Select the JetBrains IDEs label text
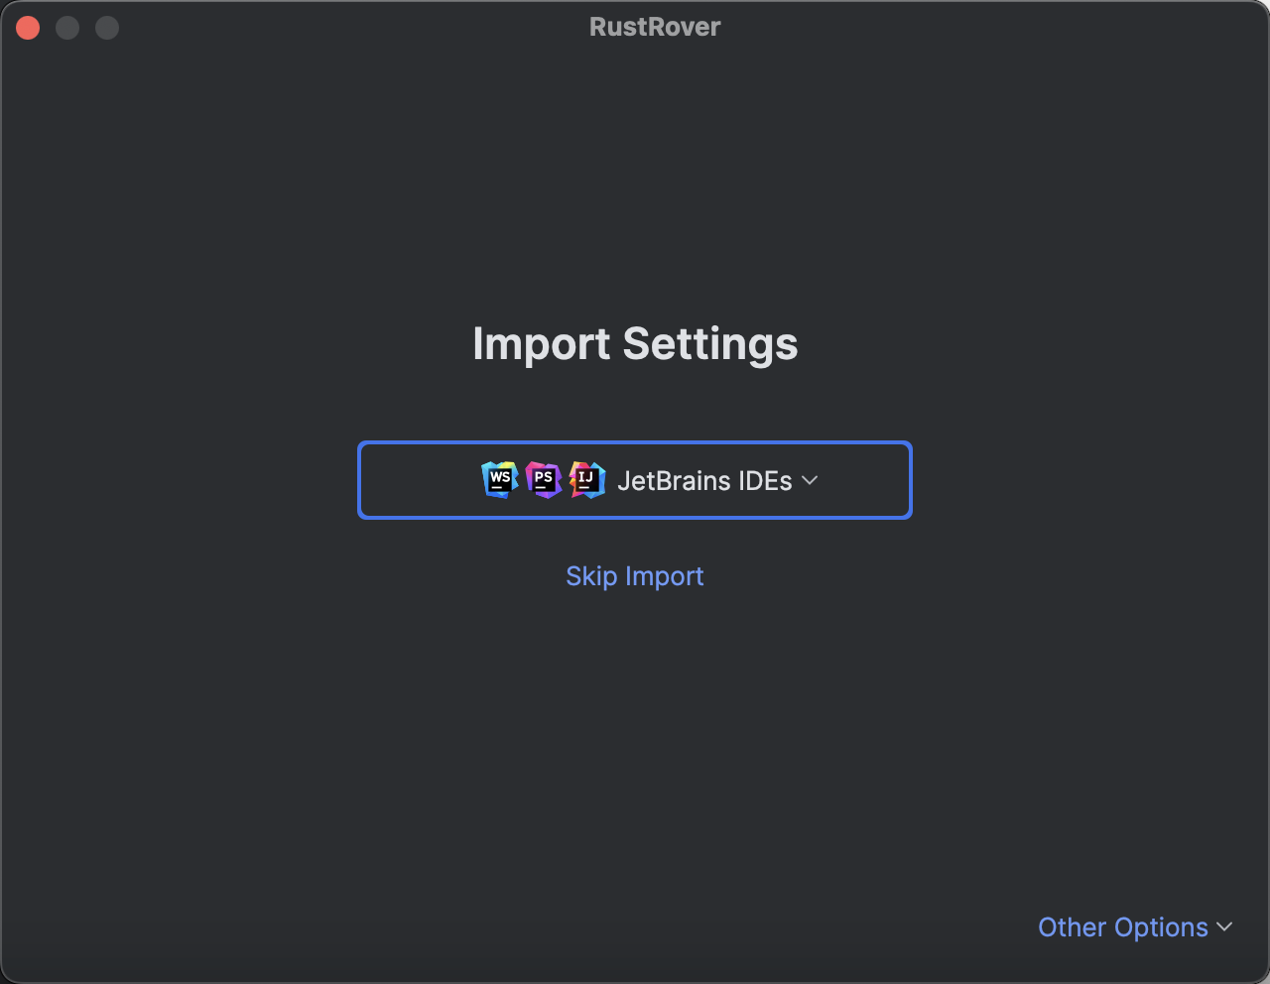 (x=706, y=480)
